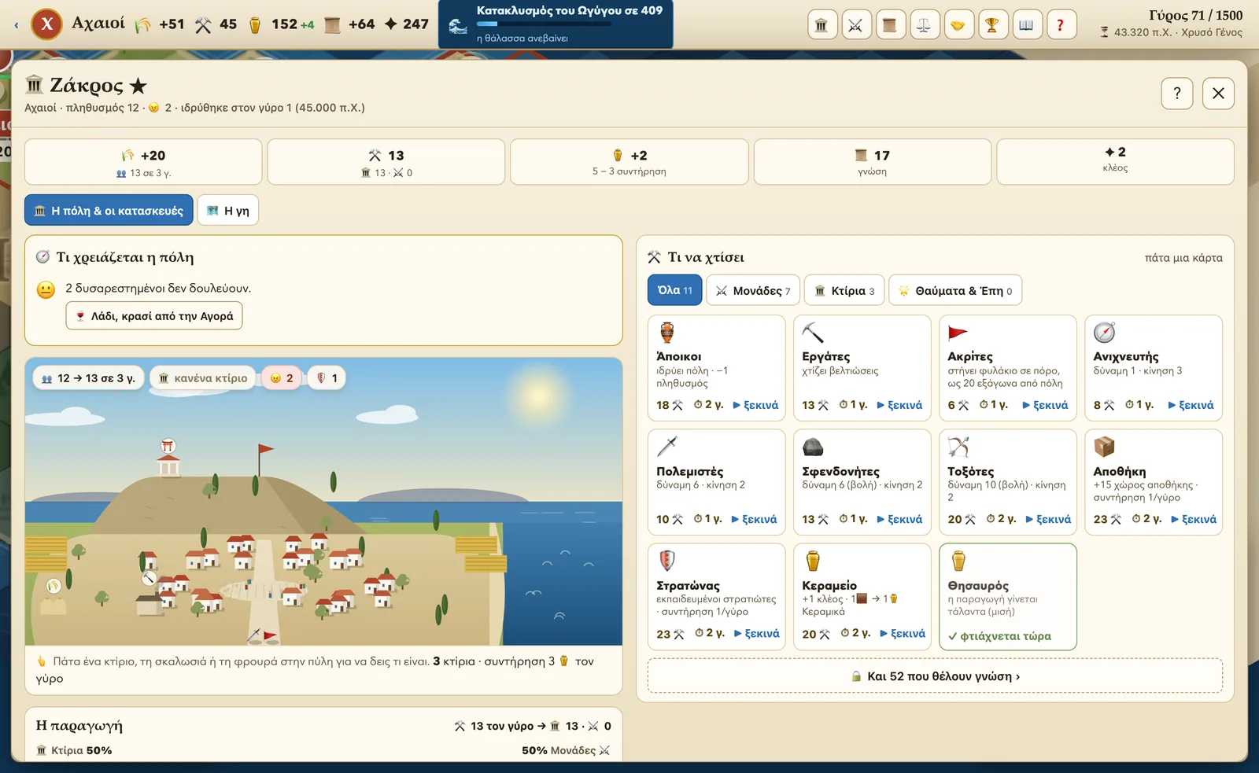Image resolution: width=1259 pixels, height=773 pixels.
Task: Filter build list by Κτίρια 3
Action: click(x=844, y=291)
